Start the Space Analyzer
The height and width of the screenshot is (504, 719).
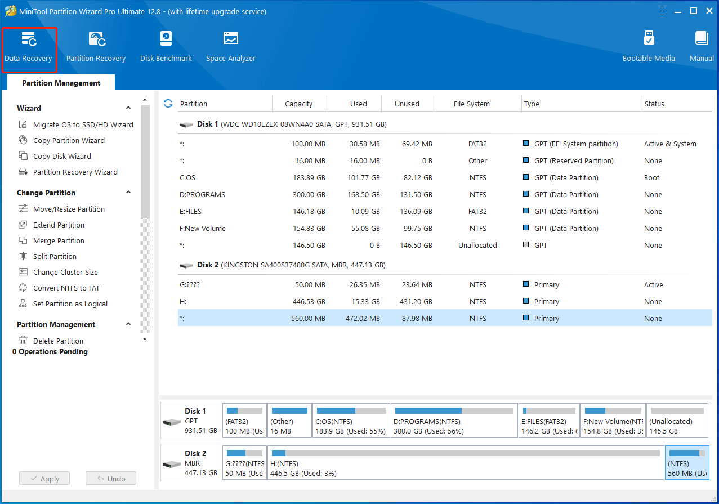pos(231,47)
